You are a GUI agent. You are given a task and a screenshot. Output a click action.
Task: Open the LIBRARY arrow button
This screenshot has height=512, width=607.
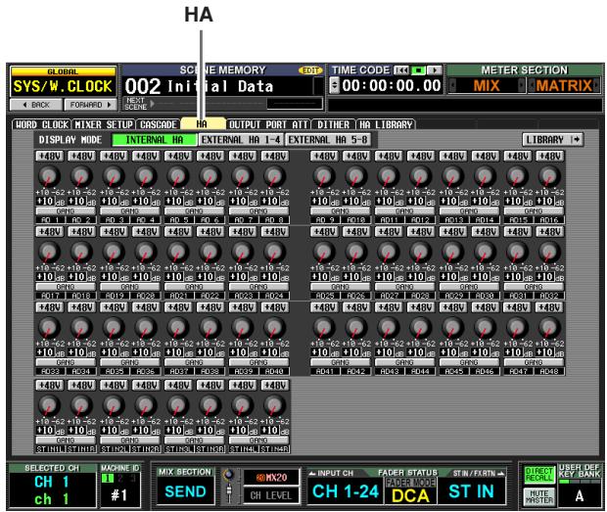coord(553,140)
